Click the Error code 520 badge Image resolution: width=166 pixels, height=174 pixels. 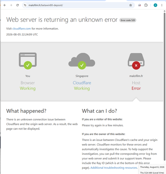[128, 20]
